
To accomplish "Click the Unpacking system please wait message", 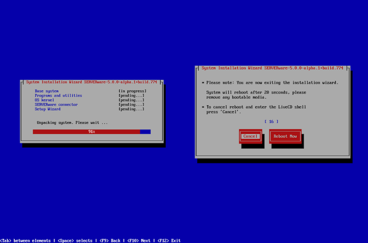I will click(x=72, y=122).
